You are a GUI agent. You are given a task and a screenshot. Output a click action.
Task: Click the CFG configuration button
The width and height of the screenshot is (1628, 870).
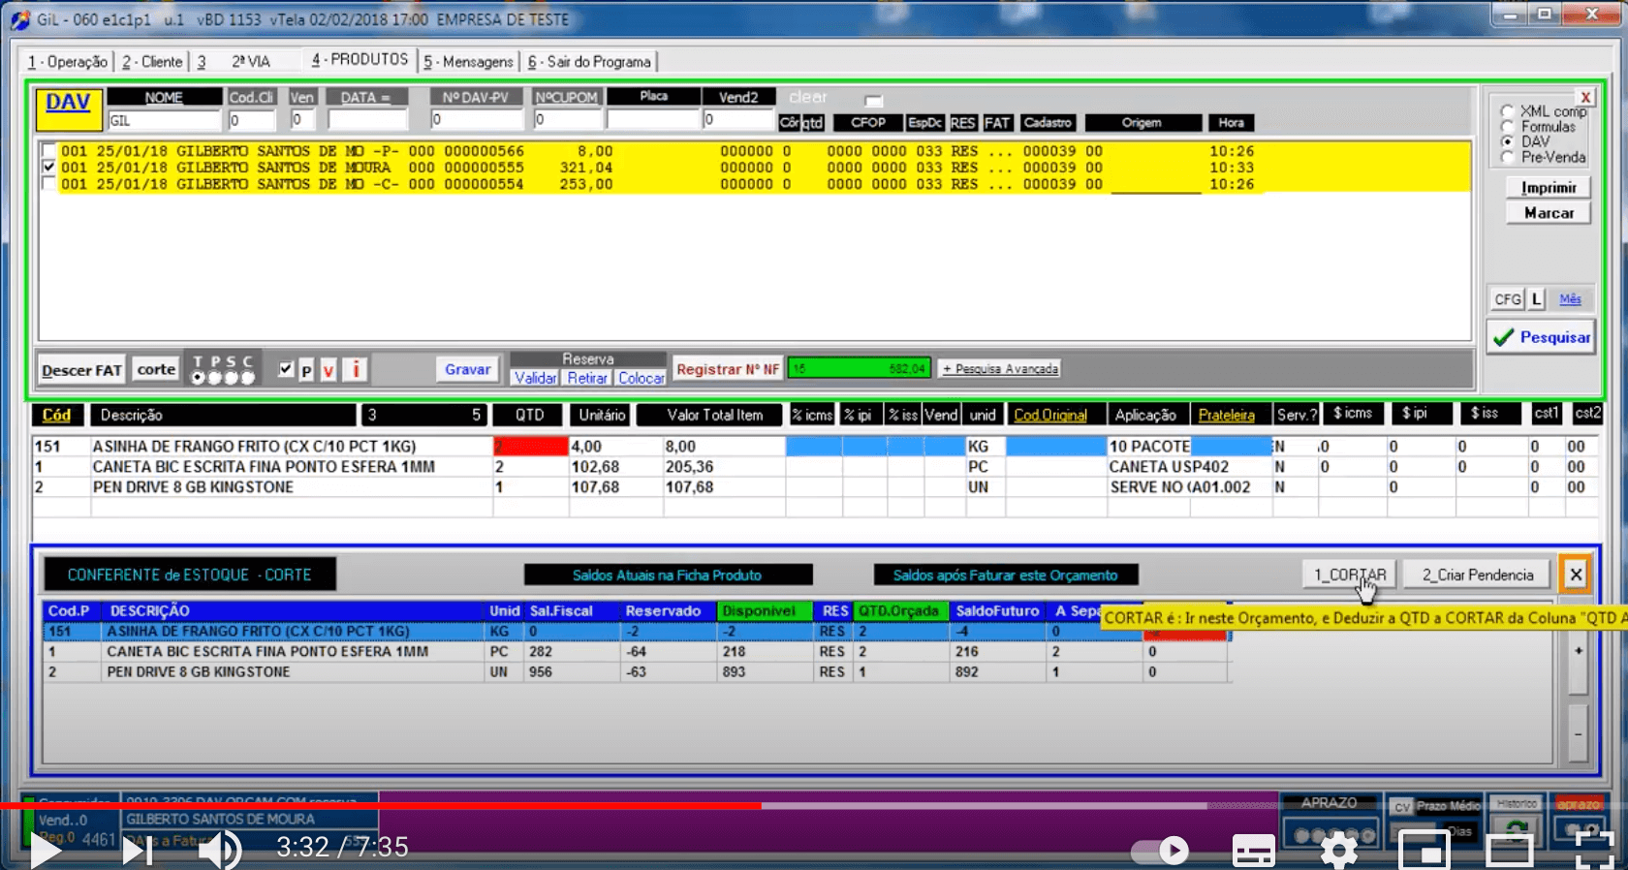point(1508,299)
